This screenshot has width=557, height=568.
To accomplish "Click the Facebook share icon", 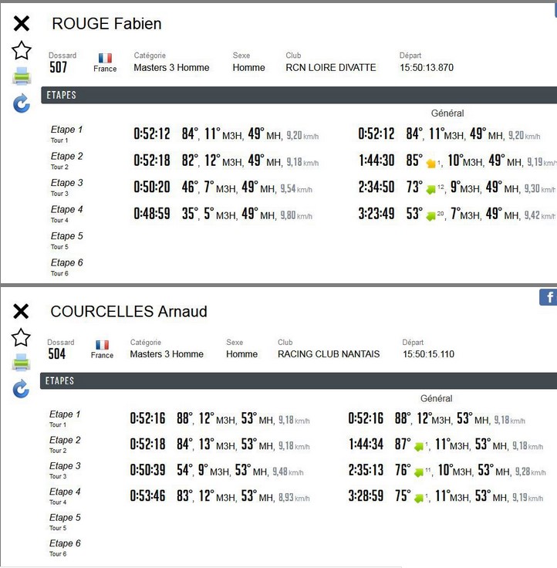I will click(x=548, y=297).
